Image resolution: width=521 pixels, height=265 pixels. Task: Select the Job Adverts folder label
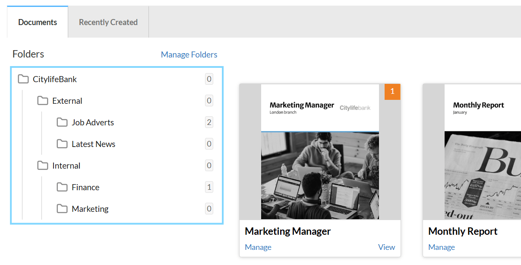pos(93,122)
